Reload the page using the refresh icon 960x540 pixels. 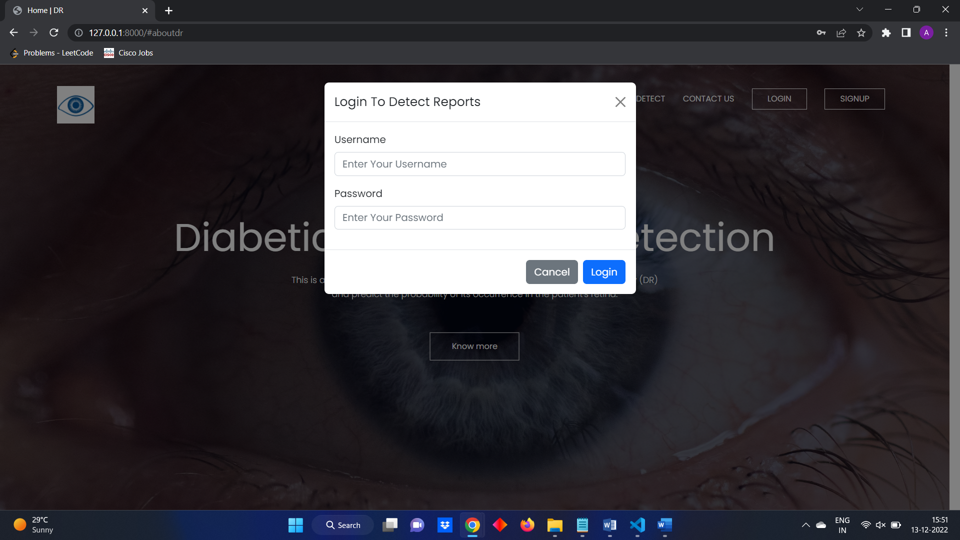(54, 32)
